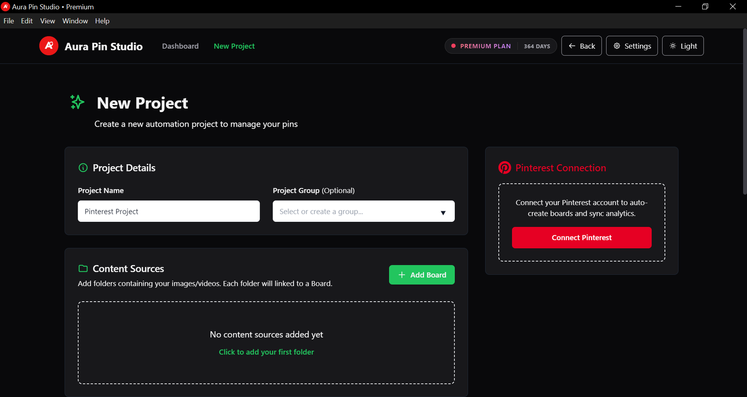Go to the Dashboard tab
This screenshot has height=397, width=747.
click(x=180, y=46)
